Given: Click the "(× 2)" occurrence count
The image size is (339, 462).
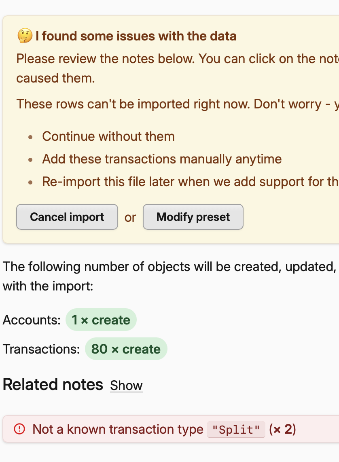Looking at the screenshot, I should tap(282, 429).
